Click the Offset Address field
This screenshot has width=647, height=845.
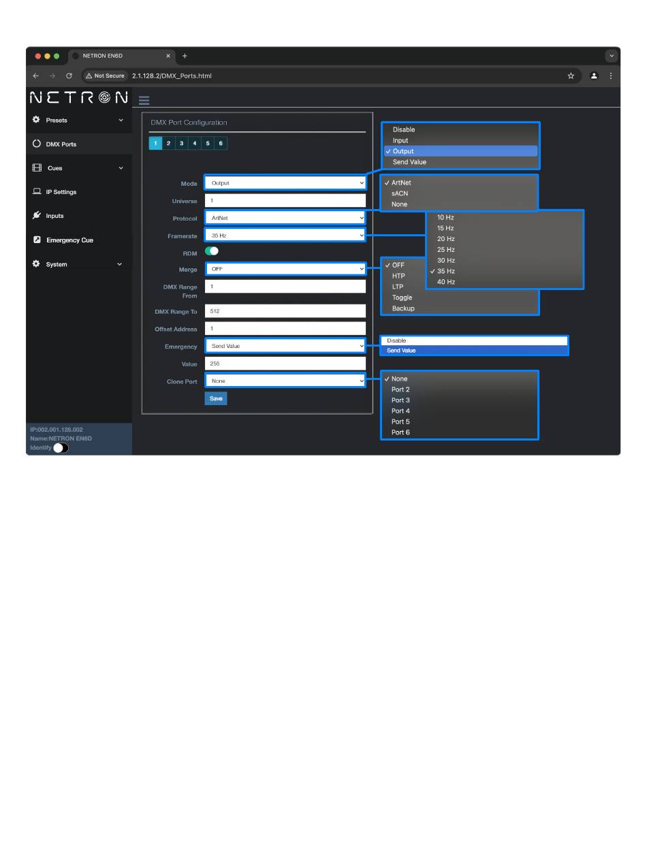click(285, 328)
